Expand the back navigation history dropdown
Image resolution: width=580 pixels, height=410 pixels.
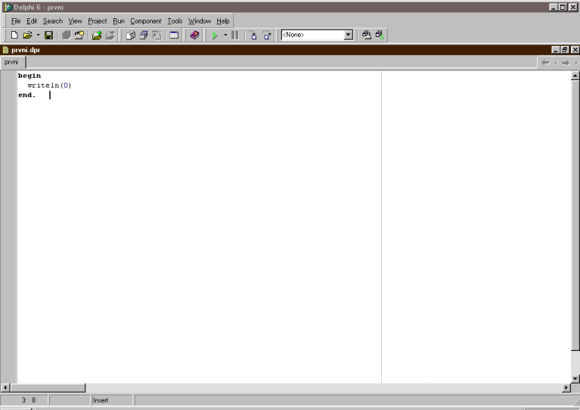556,64
